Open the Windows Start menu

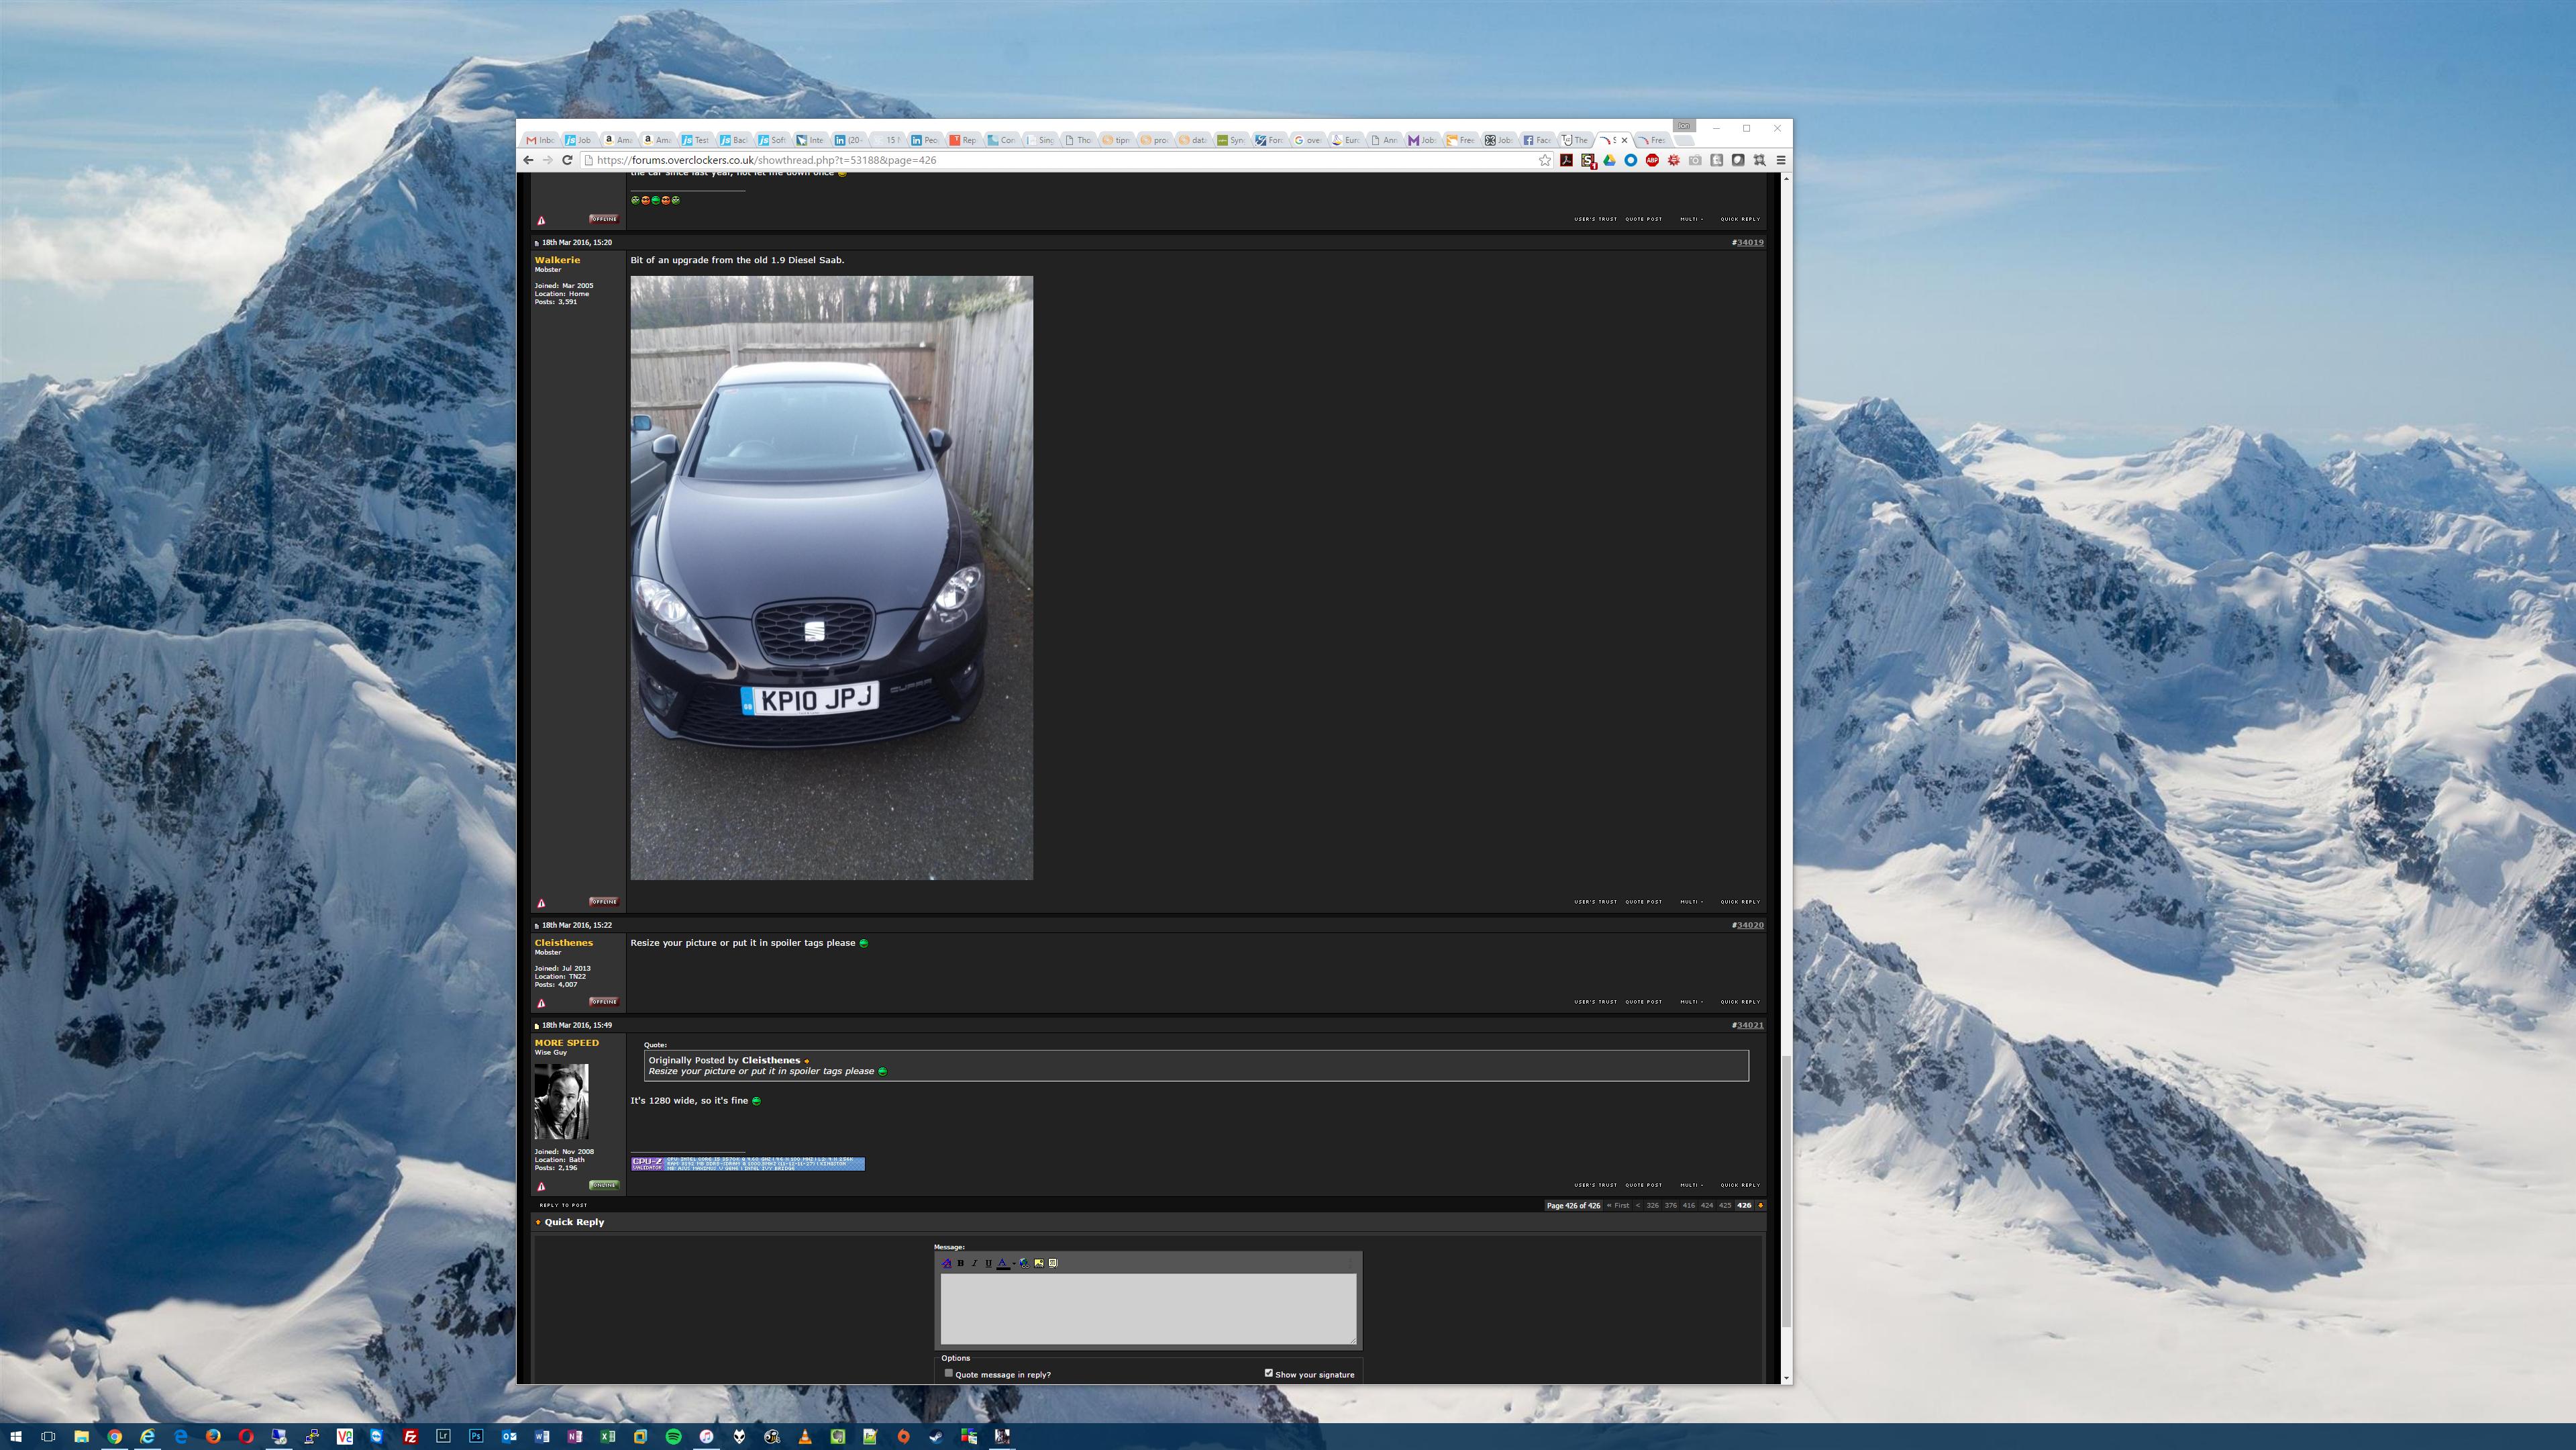(15, 1437)
